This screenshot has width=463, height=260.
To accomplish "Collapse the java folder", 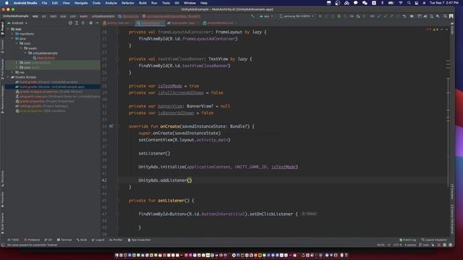I will [12, 38].
